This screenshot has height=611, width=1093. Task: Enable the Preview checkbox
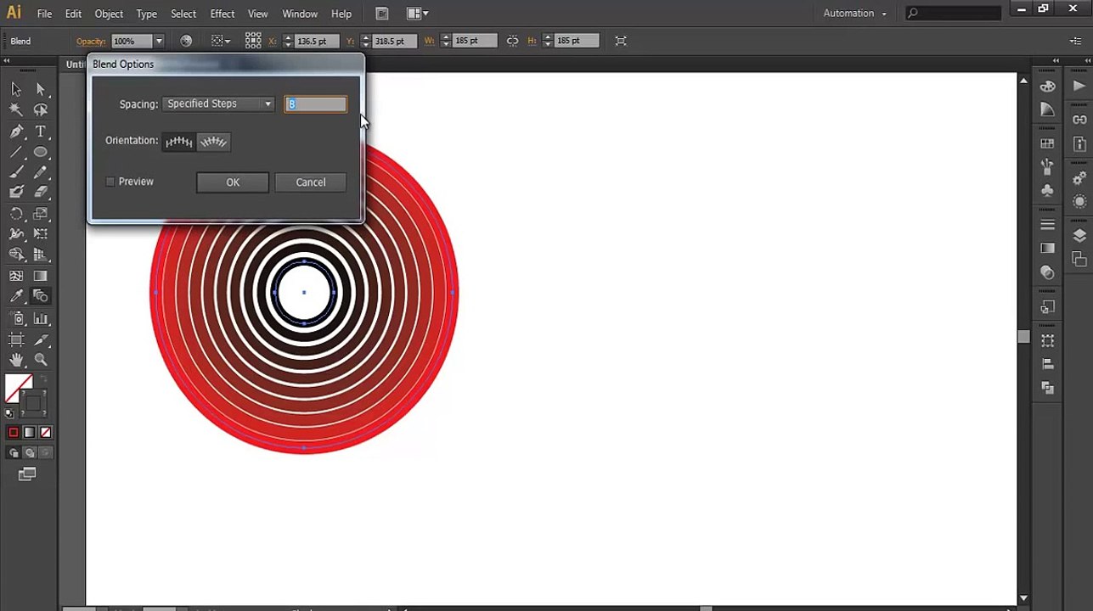110,182
